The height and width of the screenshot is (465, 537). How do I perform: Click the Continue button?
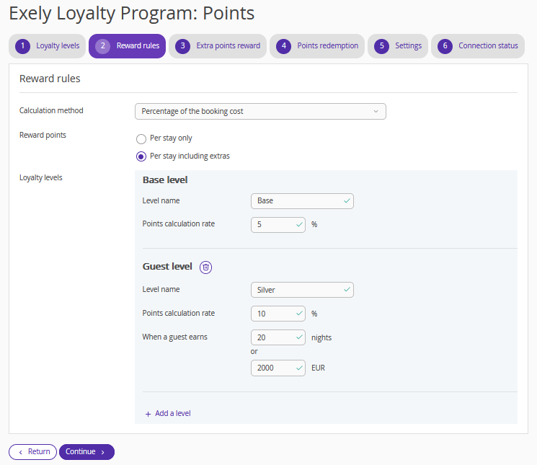coord(86,452)
